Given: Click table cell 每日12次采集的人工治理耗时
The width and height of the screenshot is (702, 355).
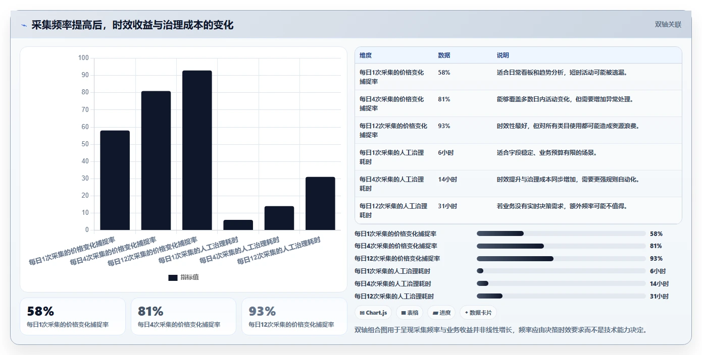Looking at the screenshot, I should click(393, 210).
